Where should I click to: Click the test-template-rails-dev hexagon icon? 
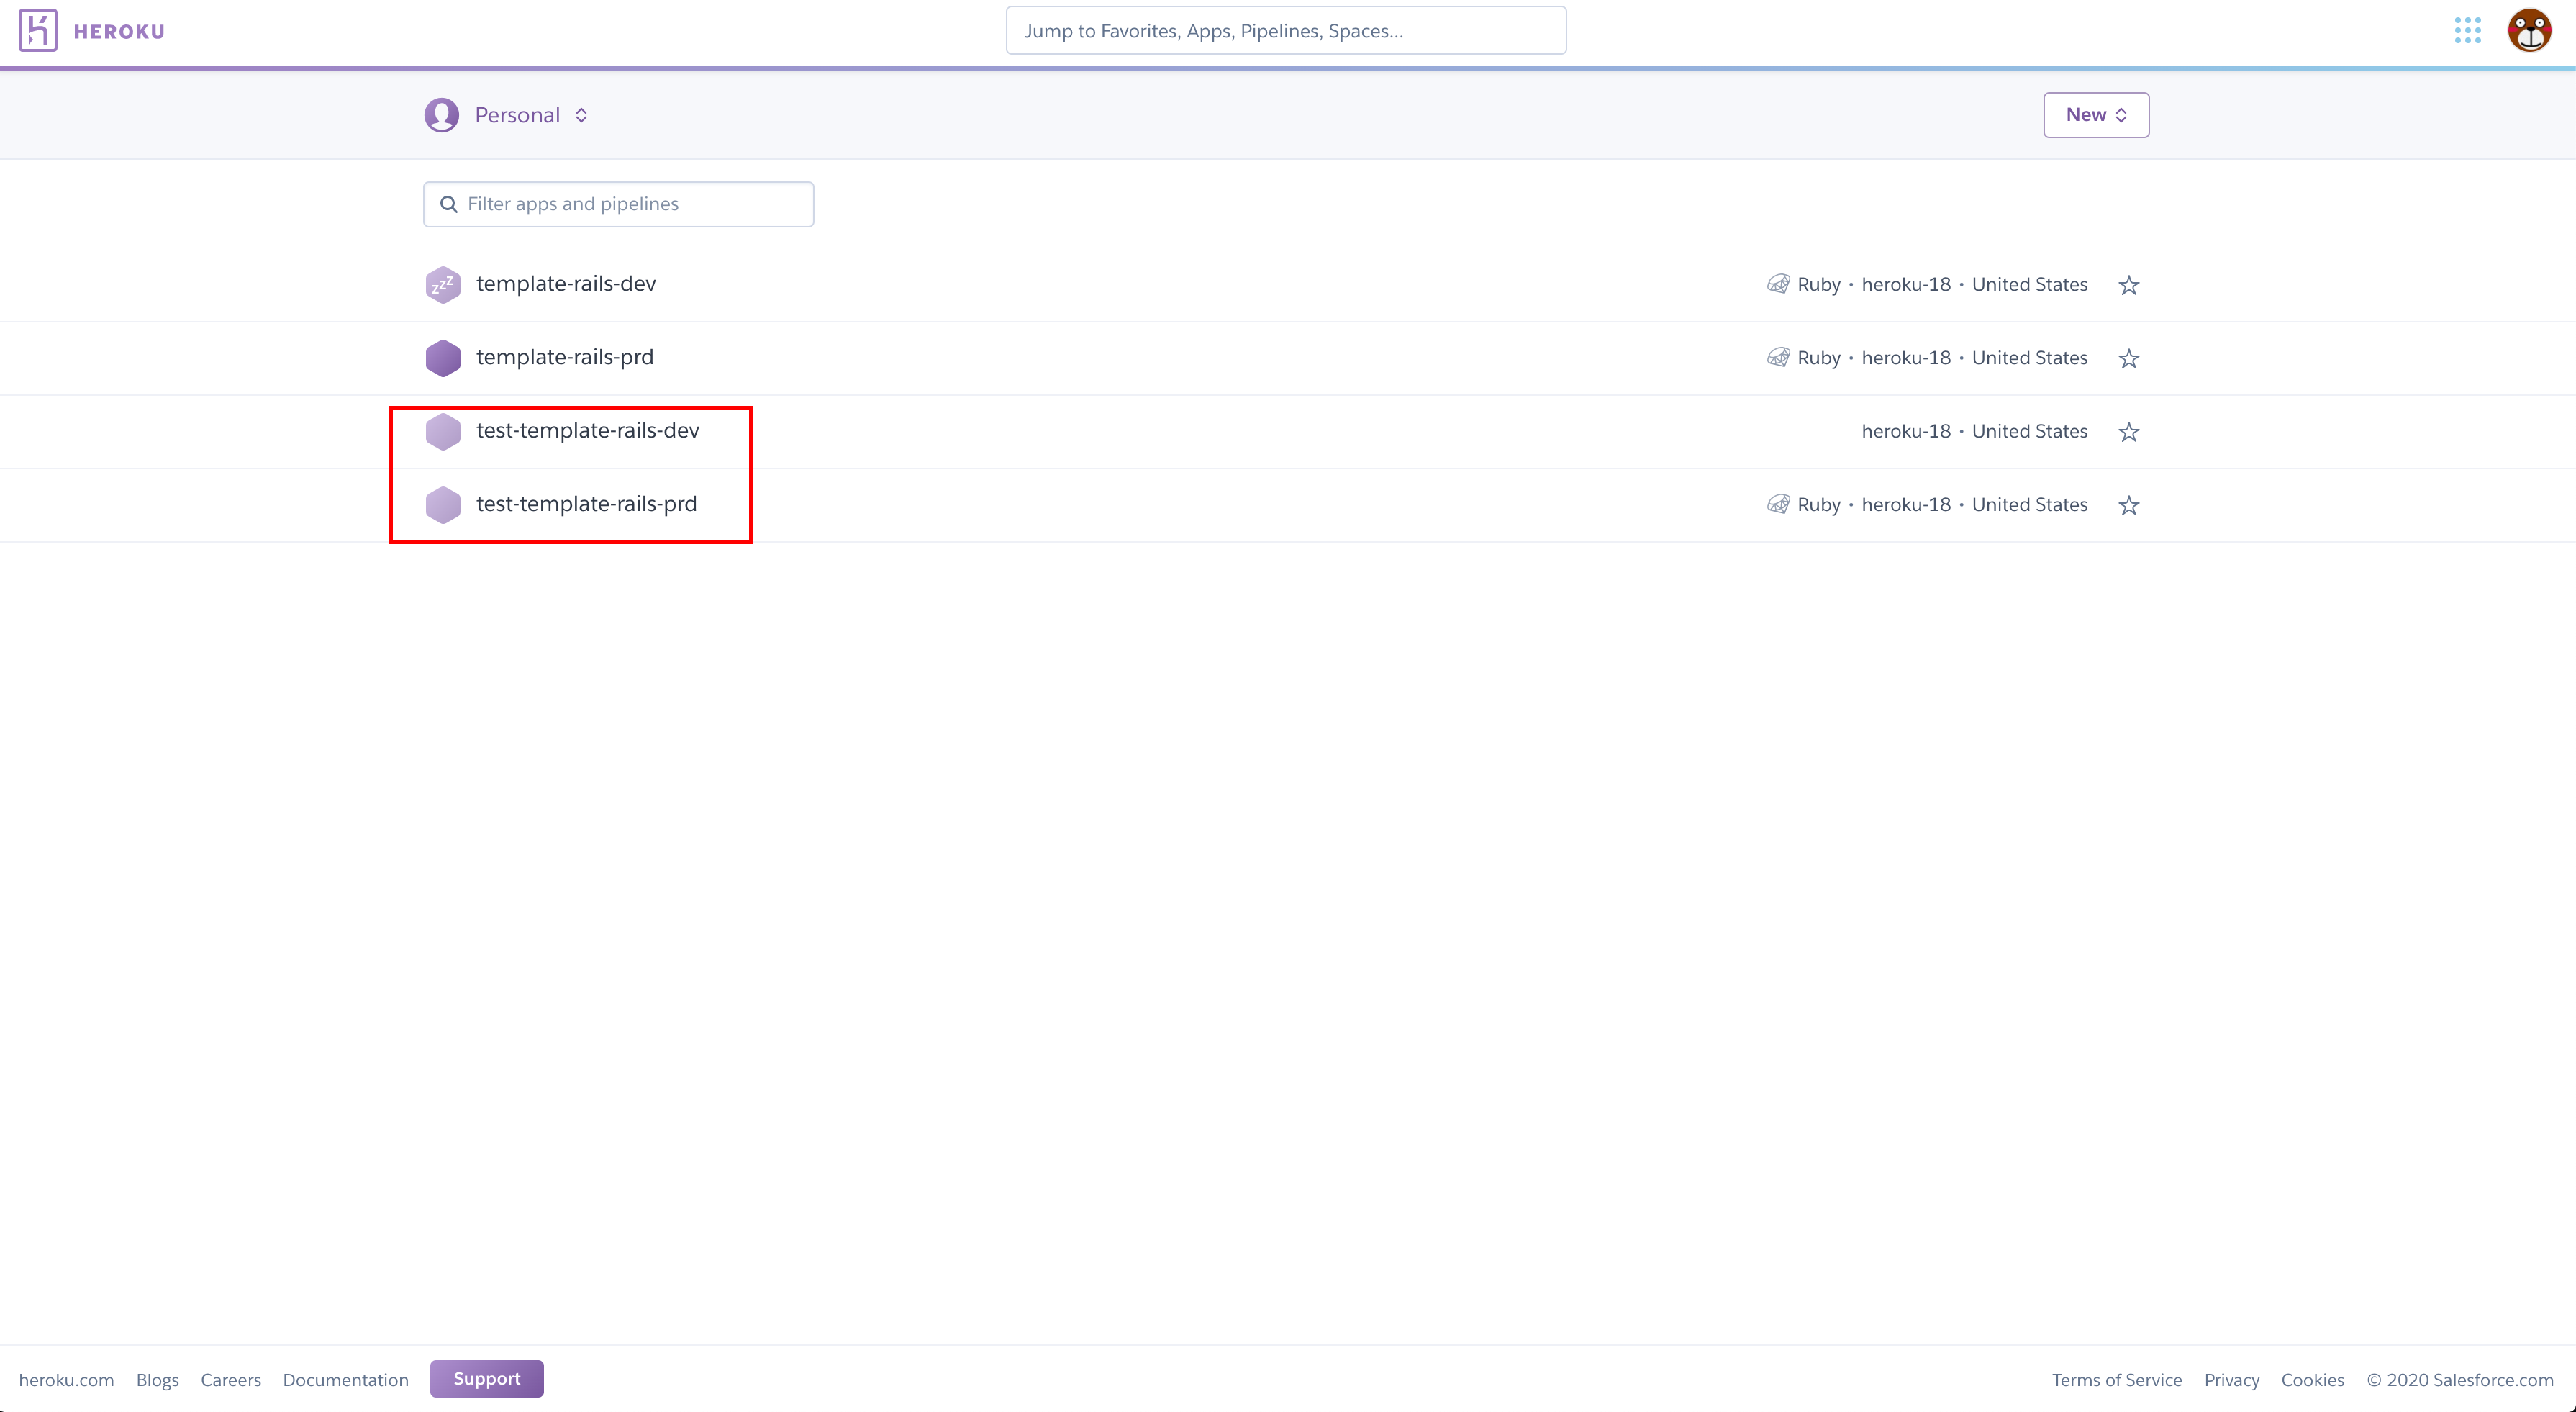(443, 431)
